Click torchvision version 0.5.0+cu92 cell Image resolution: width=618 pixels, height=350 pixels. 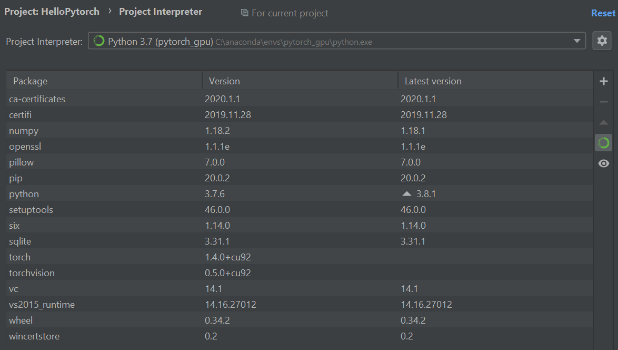[x=228, y=273]
